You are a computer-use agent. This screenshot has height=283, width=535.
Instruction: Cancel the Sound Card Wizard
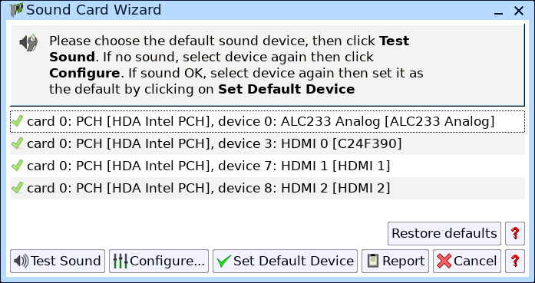(x=467, y=262)
